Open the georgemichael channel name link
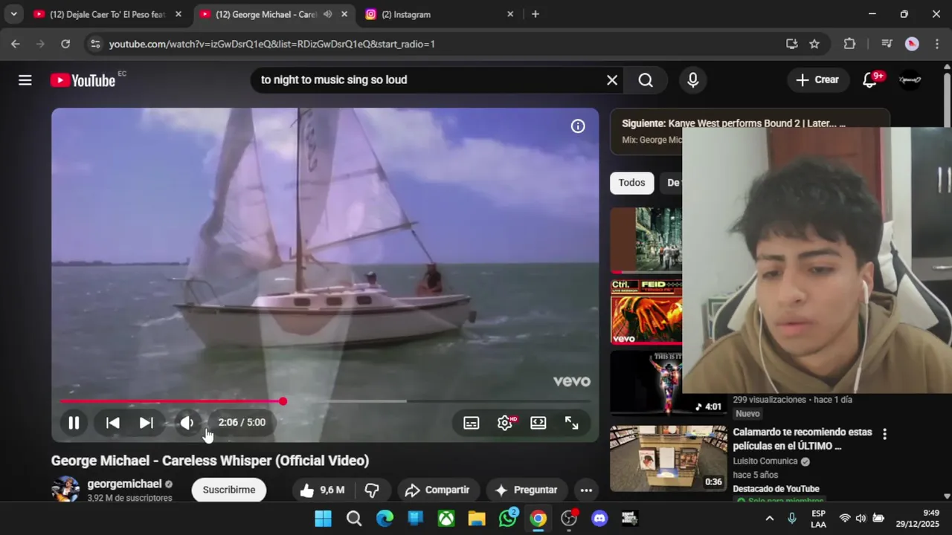 coord(124,484)
